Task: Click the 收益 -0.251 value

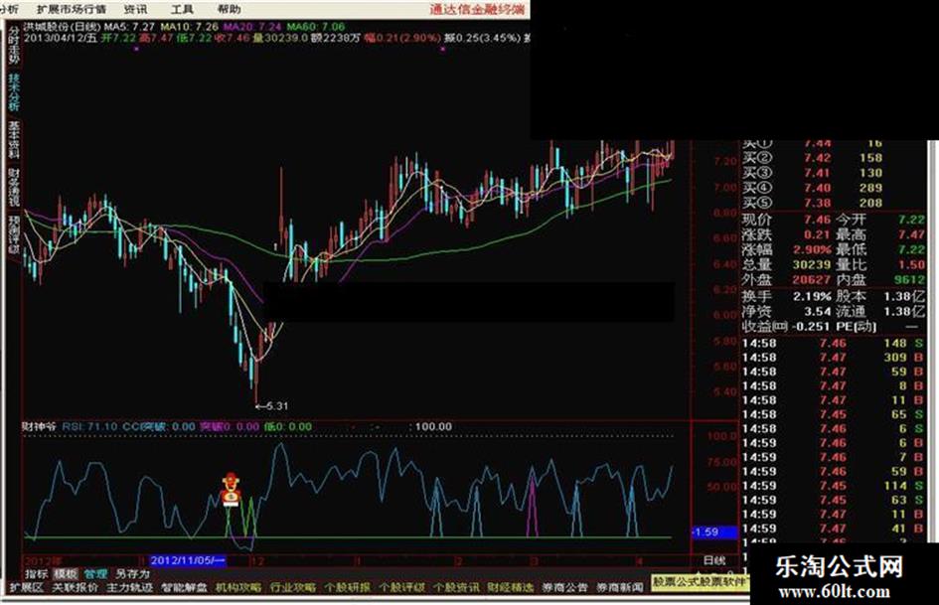Action: 810,327
